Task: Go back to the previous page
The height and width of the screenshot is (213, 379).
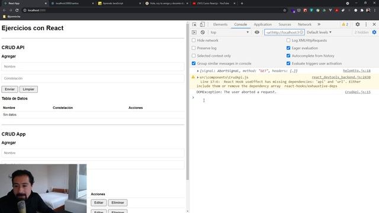Action: point(4,11)
